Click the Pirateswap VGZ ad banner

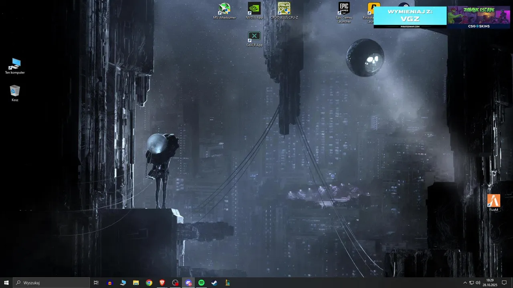tap(410, 17)
